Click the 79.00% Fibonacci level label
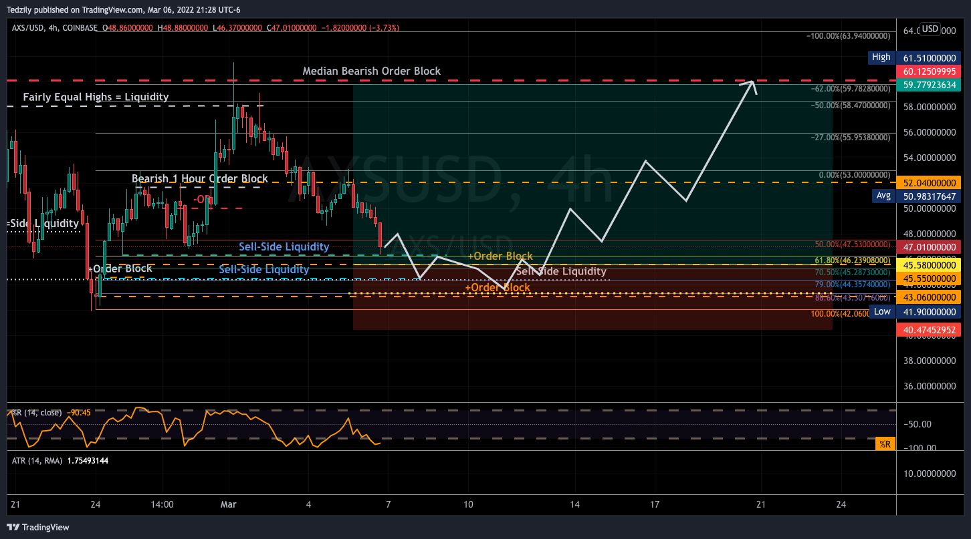971x539 pixels. [x=853, y=285]
